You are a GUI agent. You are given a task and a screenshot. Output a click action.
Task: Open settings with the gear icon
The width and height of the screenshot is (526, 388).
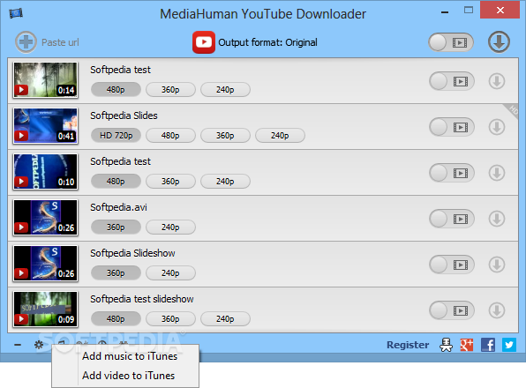click(39, 345)
